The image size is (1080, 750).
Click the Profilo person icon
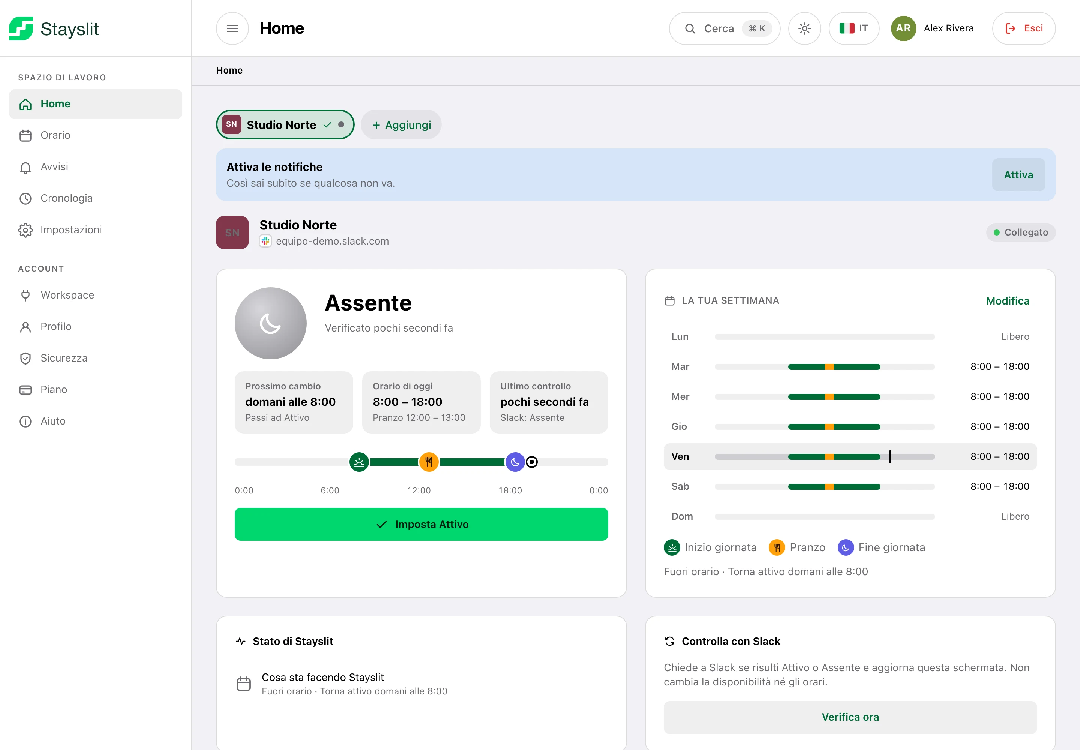25,327
